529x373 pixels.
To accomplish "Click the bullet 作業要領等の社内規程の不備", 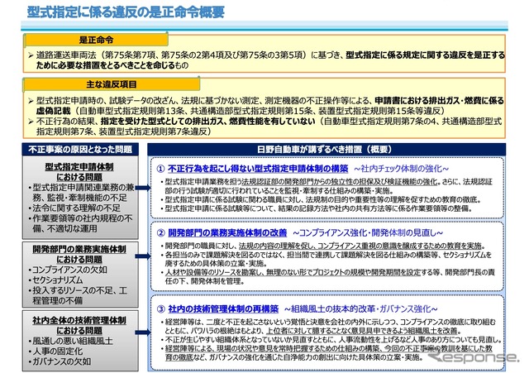I will tap(80, 223).
